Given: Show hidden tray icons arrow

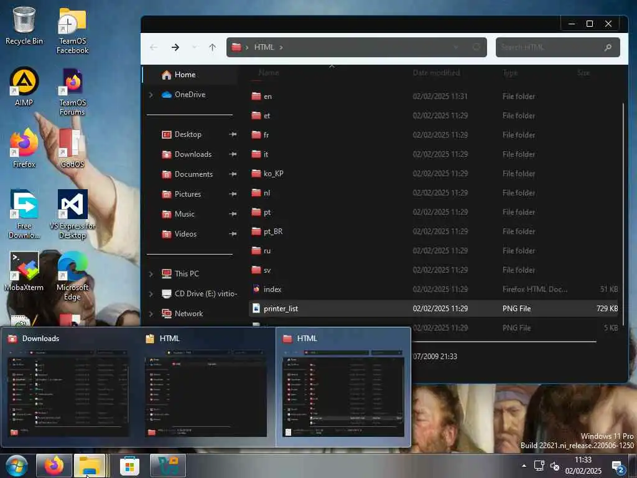Looking at the screenshot, I should pyautogui.click(x=524, y=466).
